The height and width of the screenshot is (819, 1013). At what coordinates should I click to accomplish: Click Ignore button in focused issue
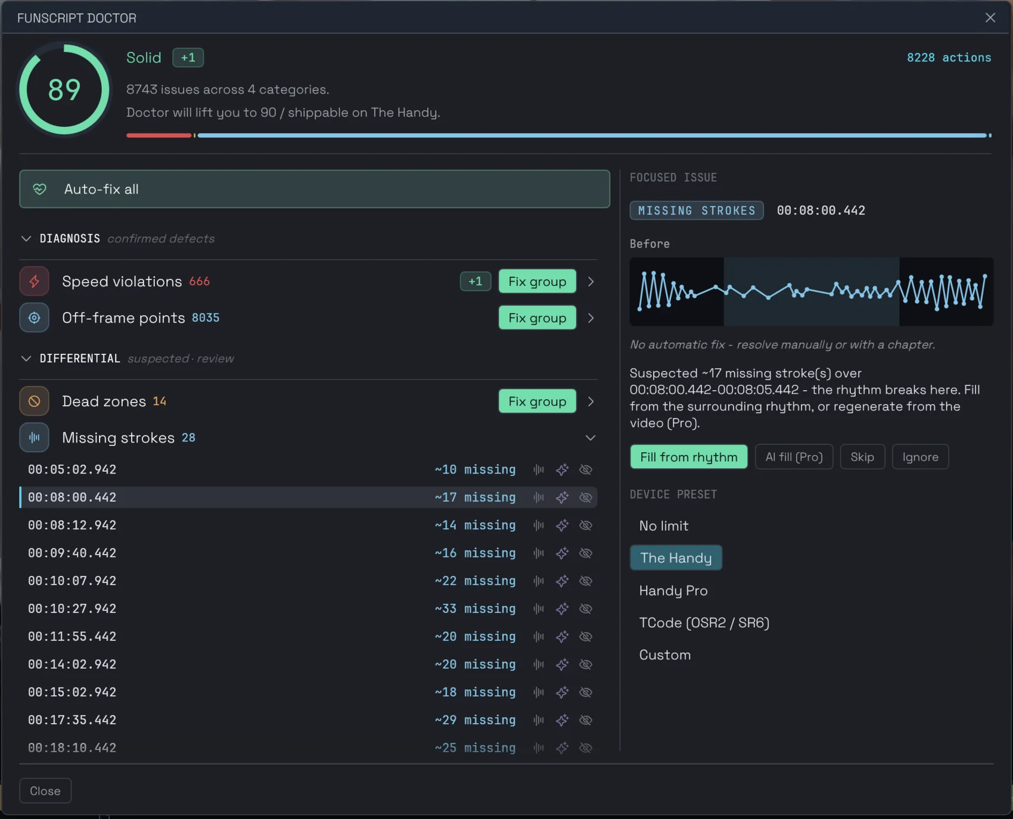920,457
